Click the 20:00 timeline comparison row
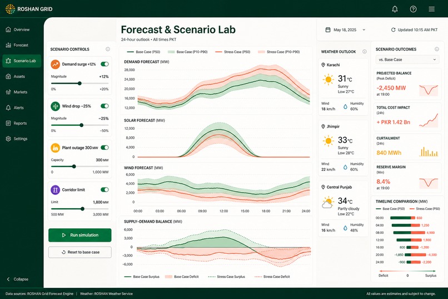448x299 pixels. pyautogui.click(x=406, y=254)
